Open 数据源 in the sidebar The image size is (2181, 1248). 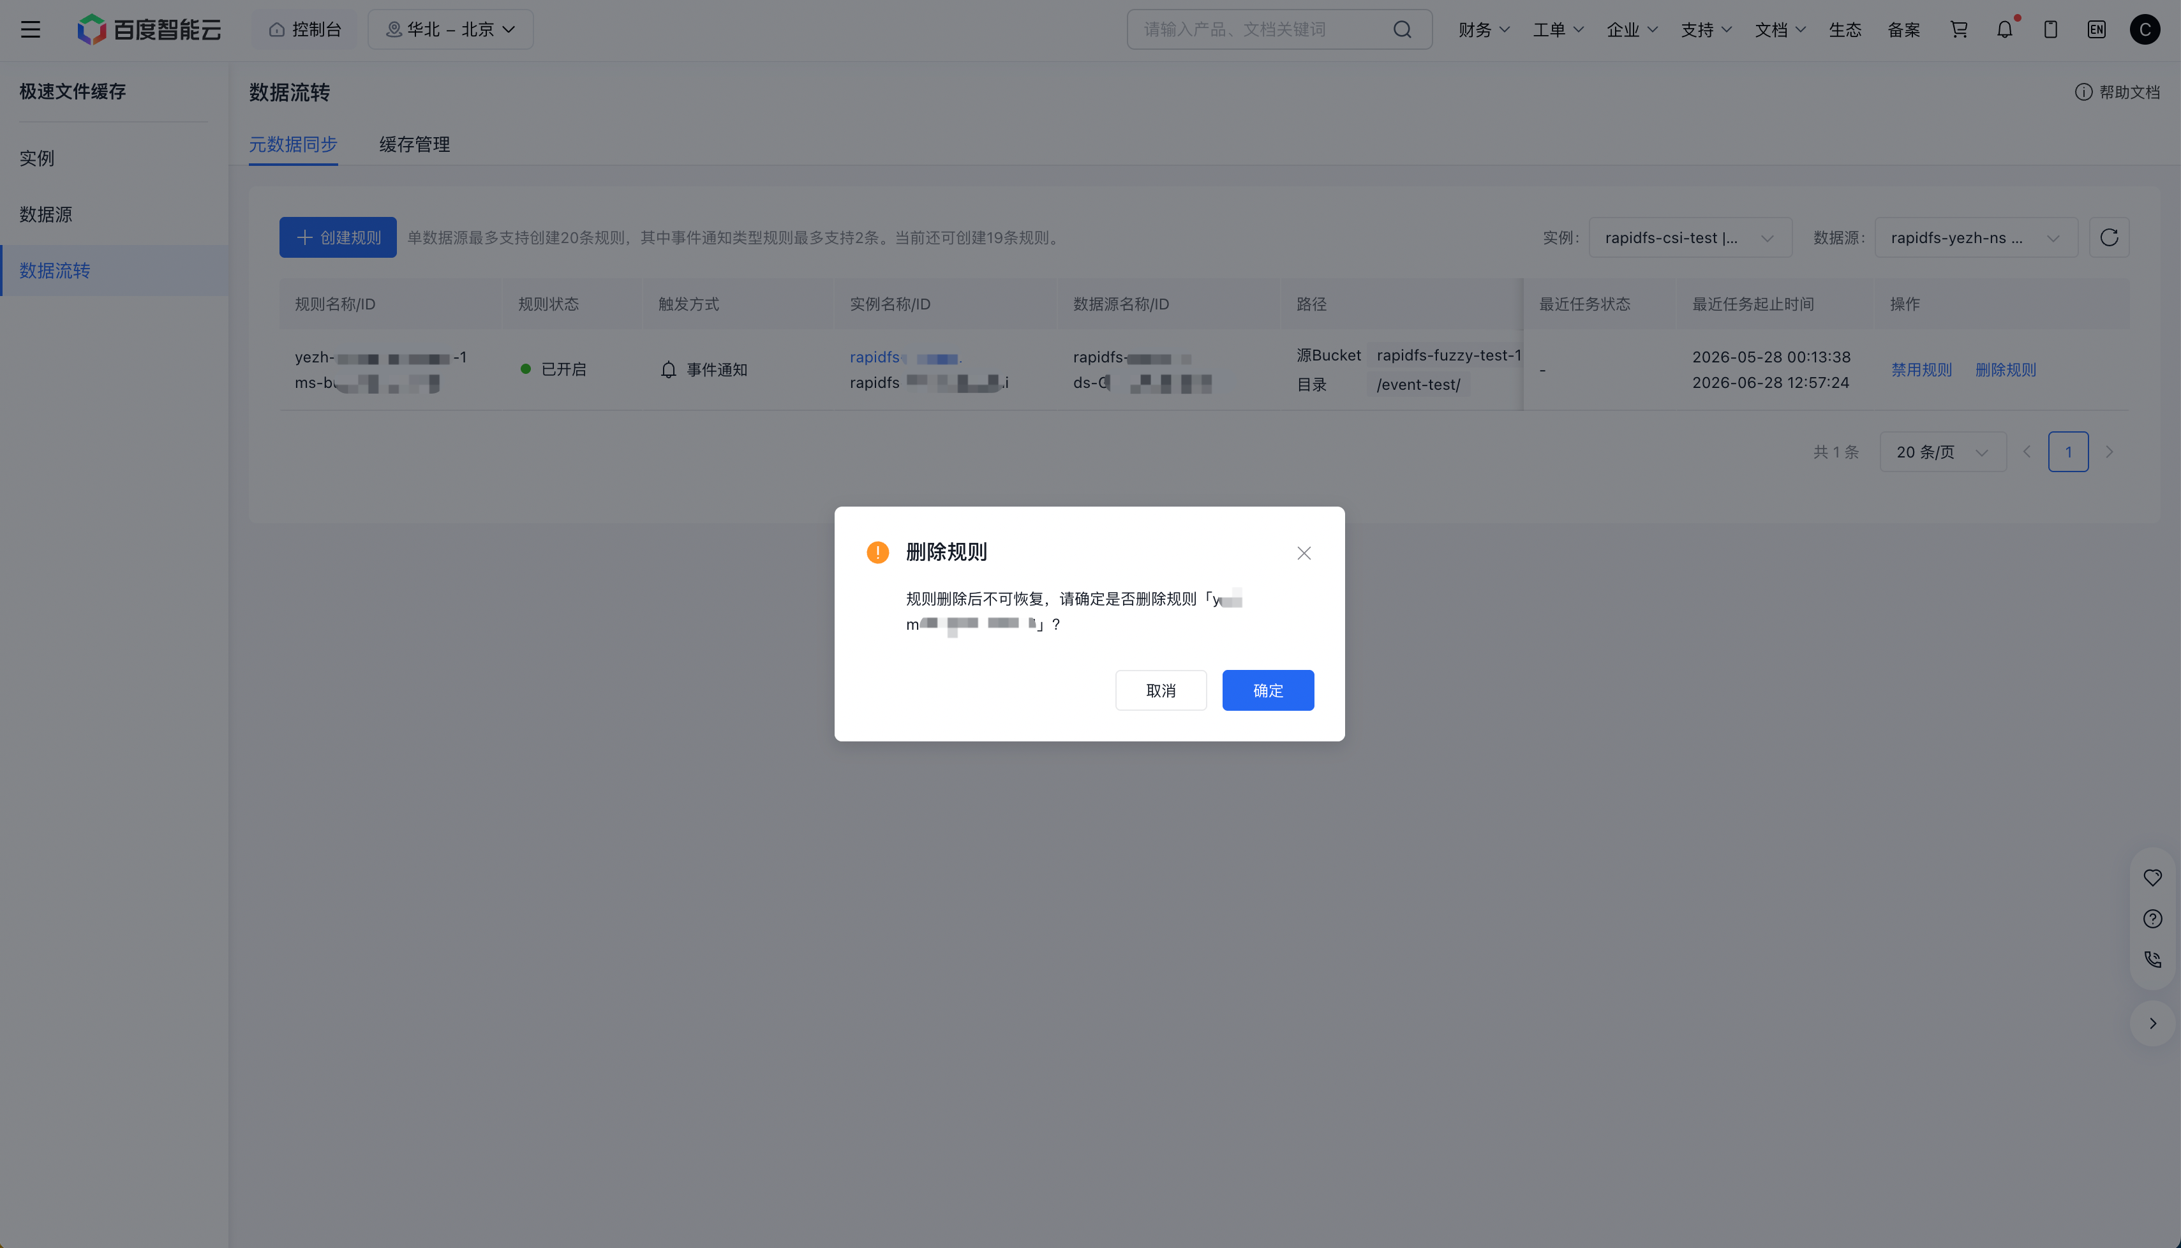(115, 214)
